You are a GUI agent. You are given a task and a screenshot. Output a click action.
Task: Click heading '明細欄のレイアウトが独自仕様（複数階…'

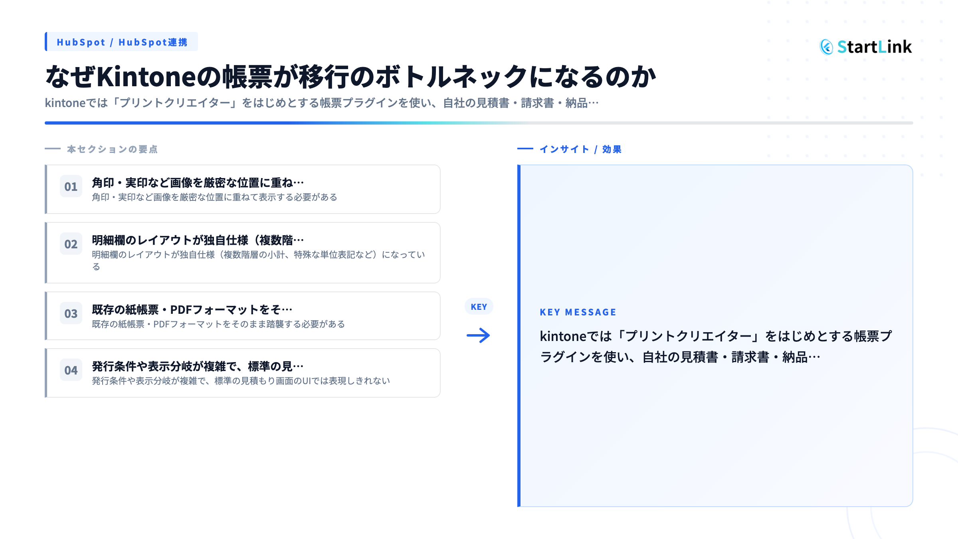pos(198,240)
